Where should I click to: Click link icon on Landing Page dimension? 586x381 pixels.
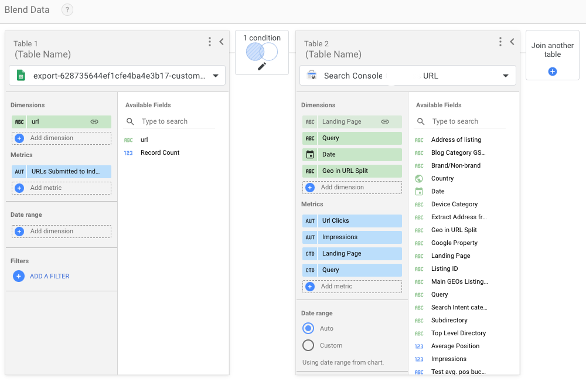tap(385, 121)
